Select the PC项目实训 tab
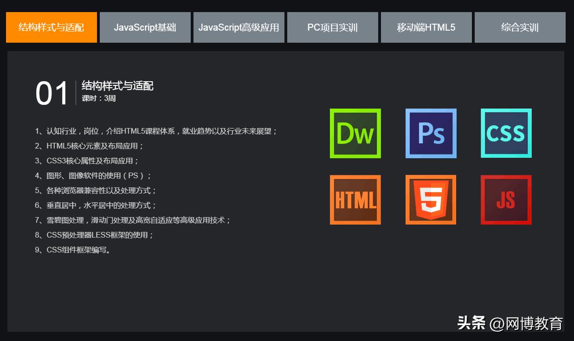574x341 pixels. point(333,27)
